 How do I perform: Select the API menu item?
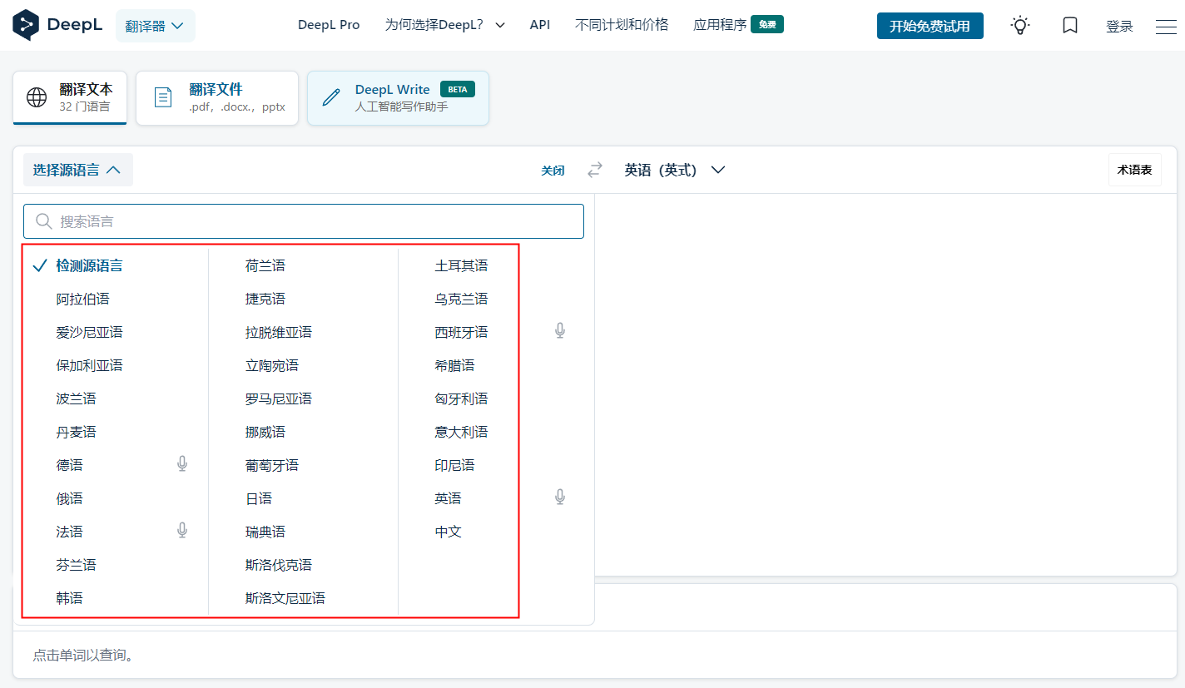pos(539,25)
